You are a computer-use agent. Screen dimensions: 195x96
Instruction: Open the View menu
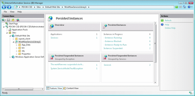coord(12,12)
